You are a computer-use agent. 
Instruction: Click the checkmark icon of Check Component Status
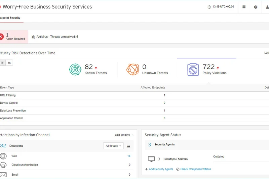pyautogui.click(x=178, y=169)
